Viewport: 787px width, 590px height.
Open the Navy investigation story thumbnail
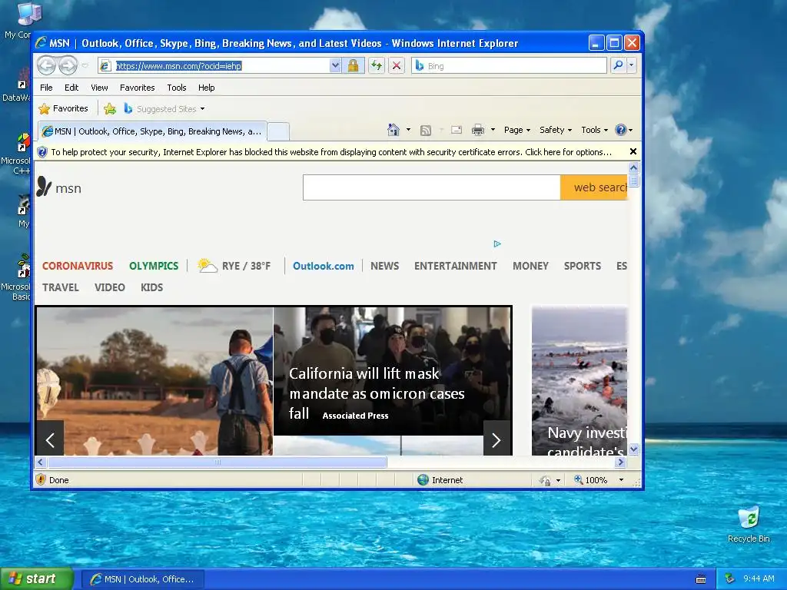(579, 381)
